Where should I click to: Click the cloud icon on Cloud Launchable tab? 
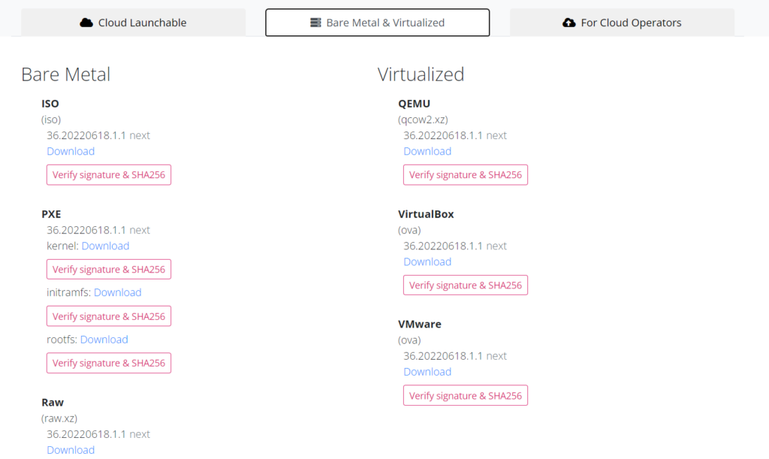pos(86,23)
